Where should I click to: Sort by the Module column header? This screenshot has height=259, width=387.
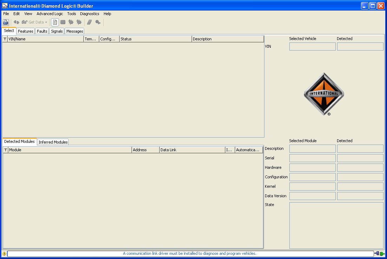[x=70, y=150]
